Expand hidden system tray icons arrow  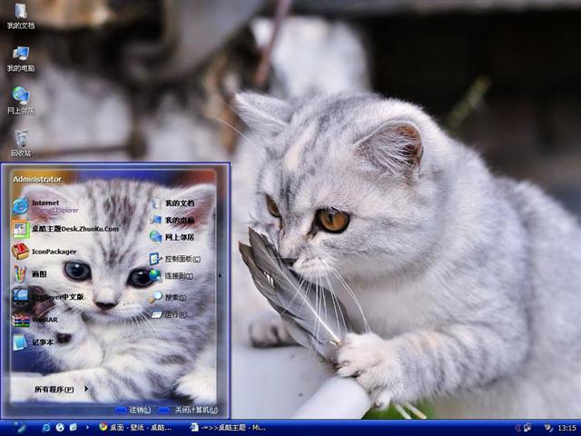518,428
